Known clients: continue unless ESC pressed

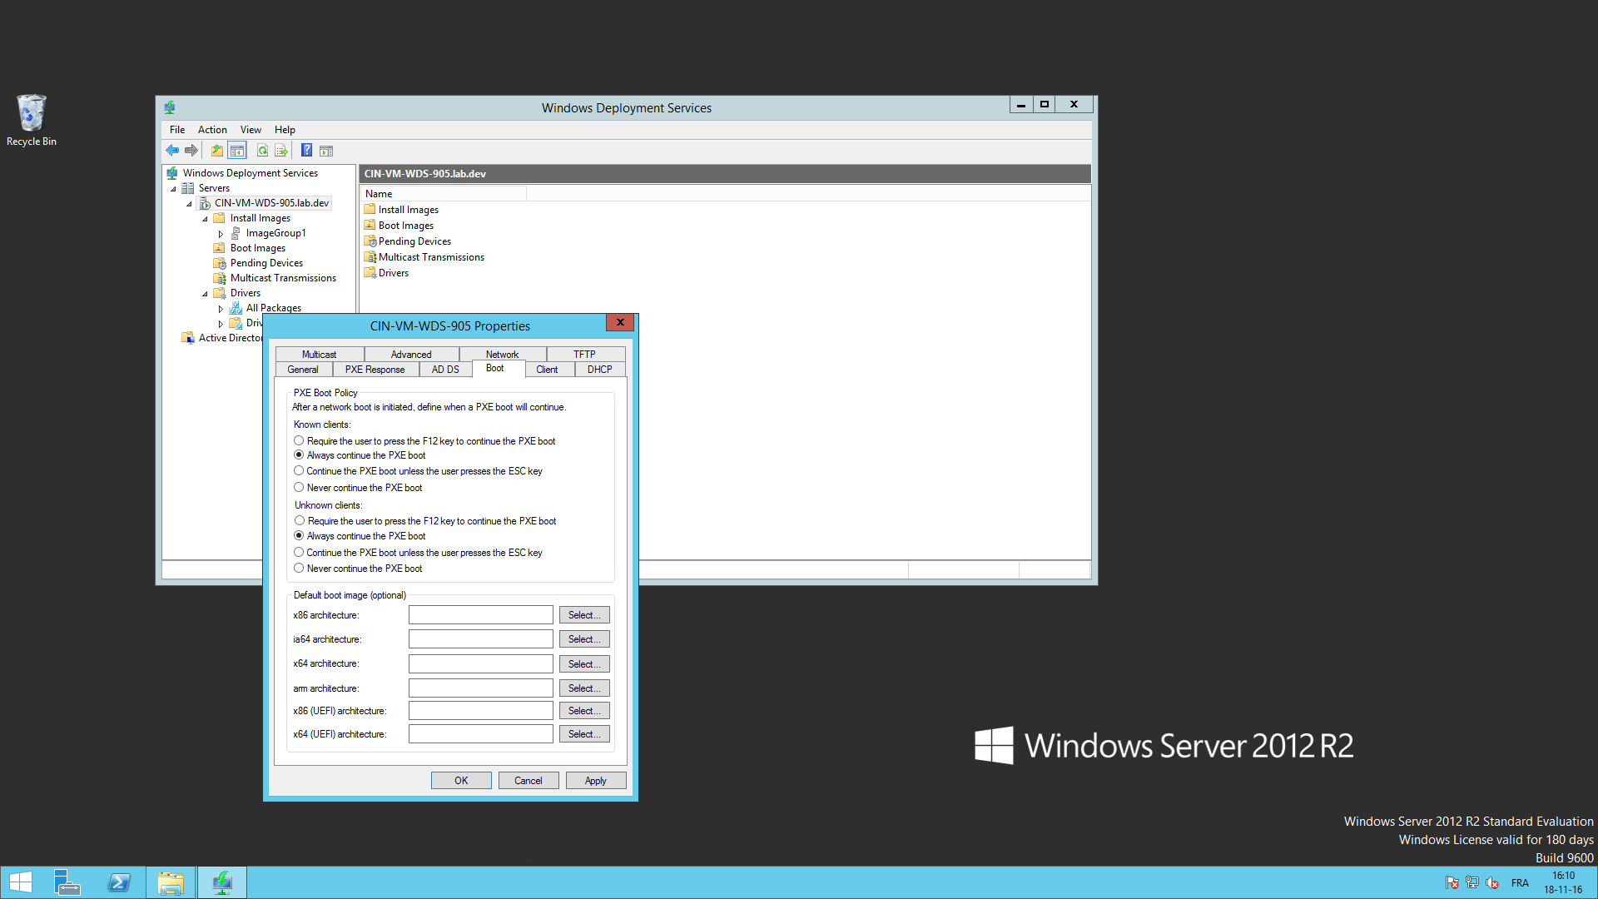[x=299, y=471]
